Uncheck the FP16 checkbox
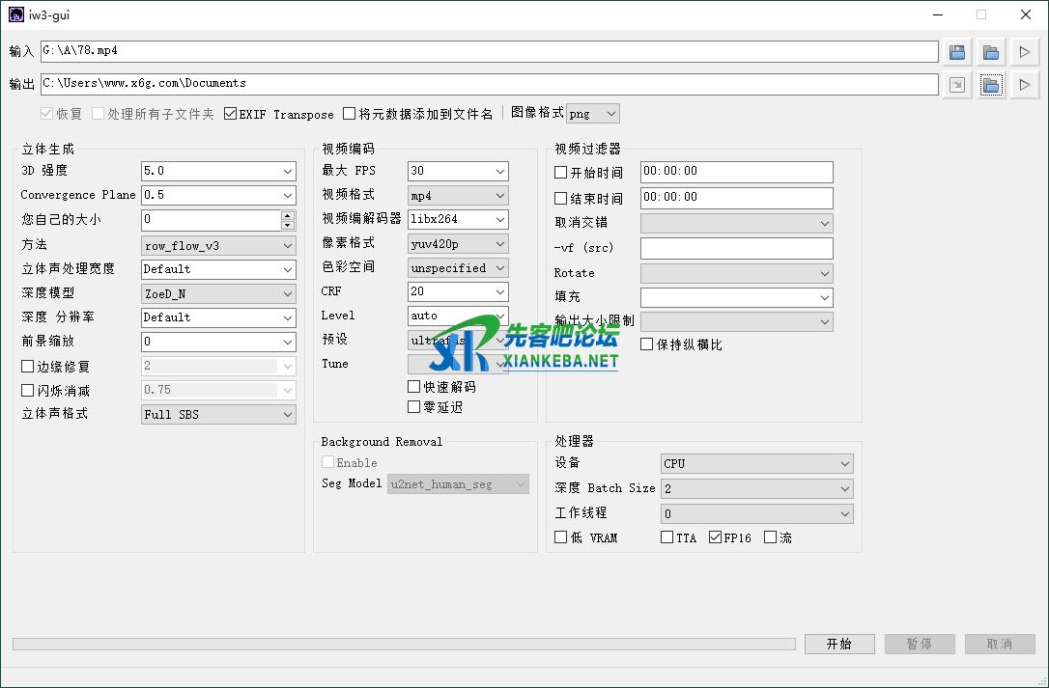Screen dimensions: 1049x688 [x=716, y=537]
